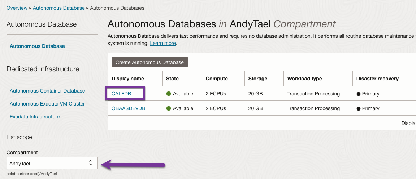Screen dimensions: 416x179
Task: Click the State column header
Action: tap(172, 79)
